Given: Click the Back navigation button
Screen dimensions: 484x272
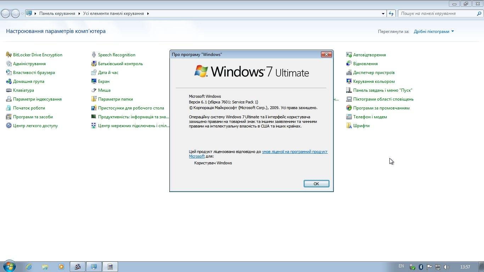Looking at the screenshot, I should click(x=6, y=13).
